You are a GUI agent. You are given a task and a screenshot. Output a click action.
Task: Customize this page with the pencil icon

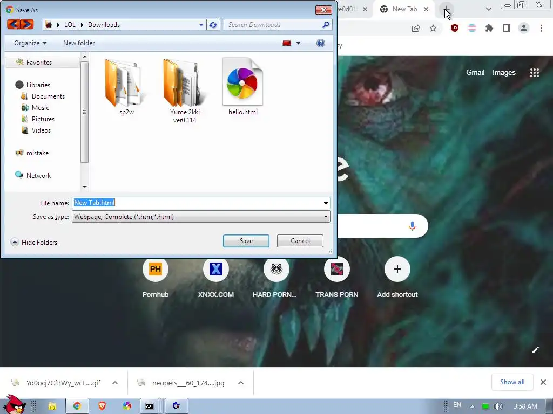coord(535,349)
